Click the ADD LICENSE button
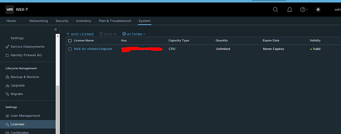Viewport: 341px width, 134px height. coord(80,34)
